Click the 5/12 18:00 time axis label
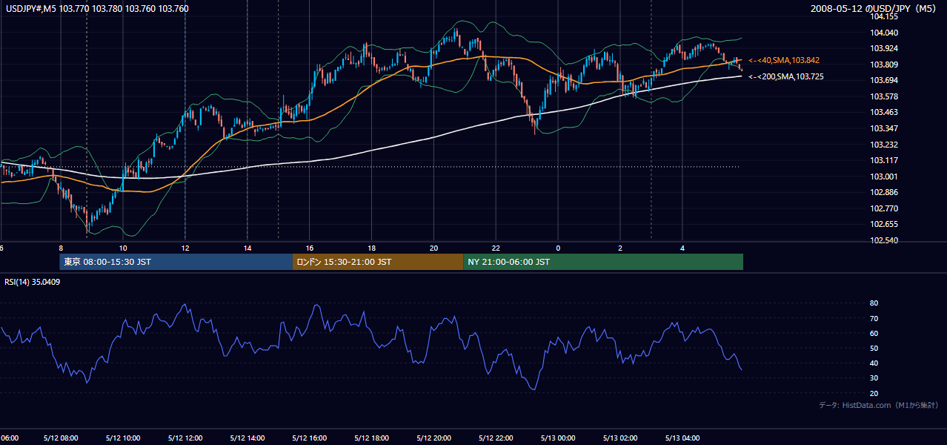This screenshot has height=445, width=947. 372,438
